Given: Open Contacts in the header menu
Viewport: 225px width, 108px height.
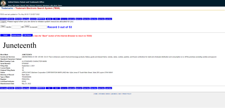Looking at the screenshot, I should 39,6.
